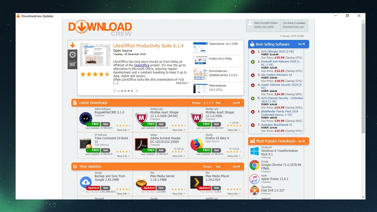Open LibreOffice Productivity Suite 6.1.4 title
The height and width of the screenshot is (212, 377).
tap(148, 46)
